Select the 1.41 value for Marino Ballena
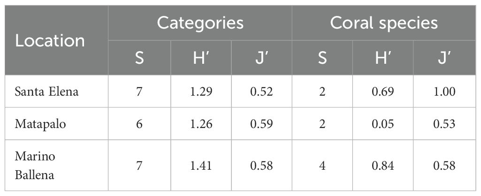Viewport: 481px width, 196px height. (200, 166)
